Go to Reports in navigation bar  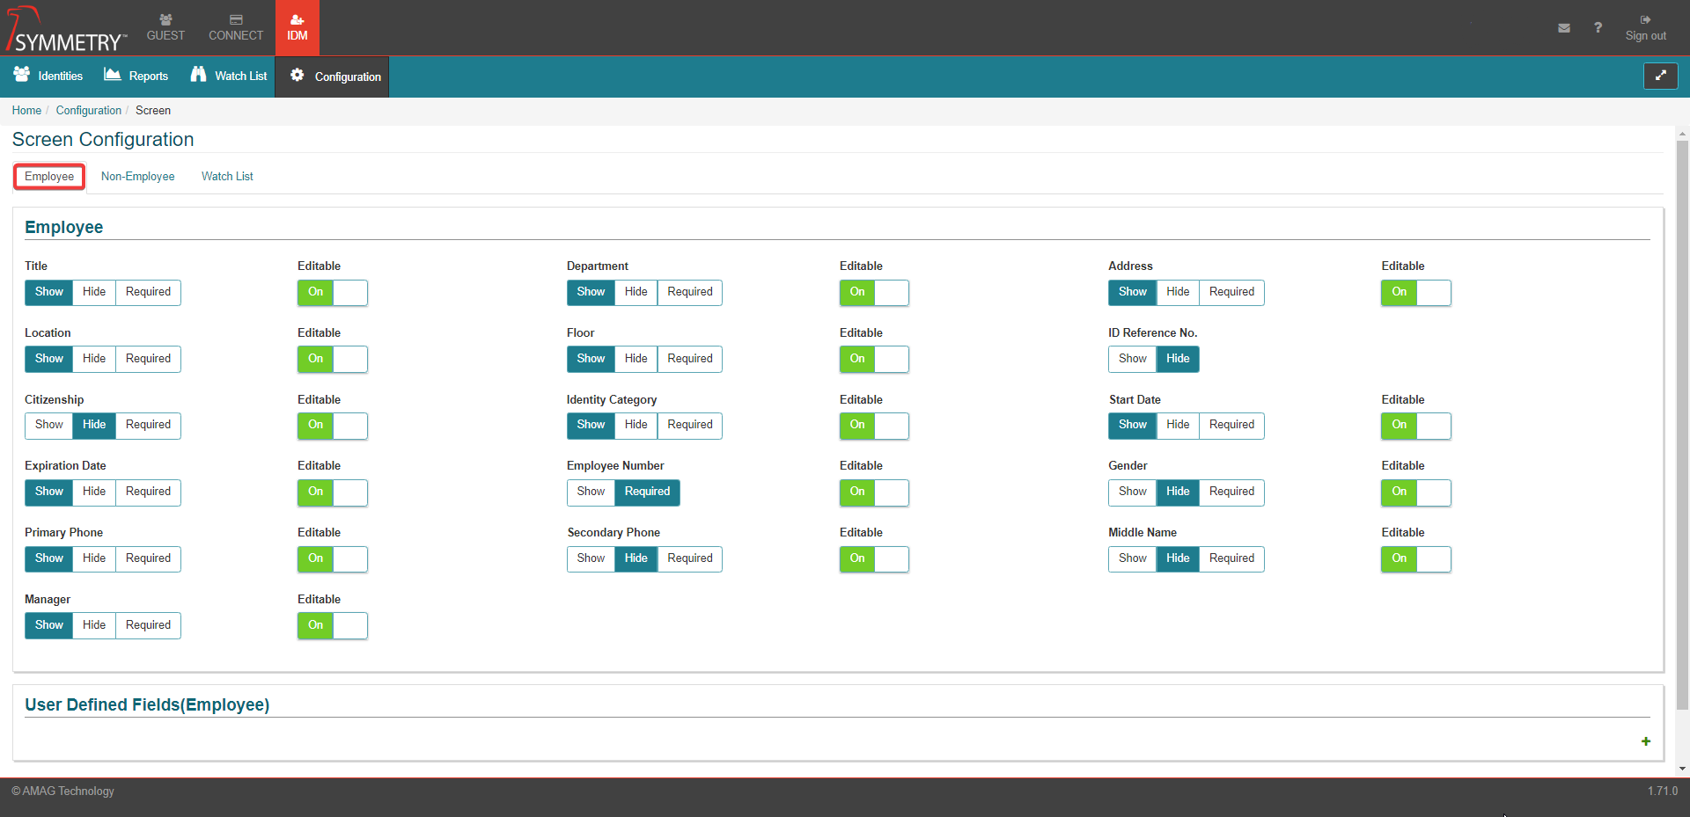pos(136,77)
